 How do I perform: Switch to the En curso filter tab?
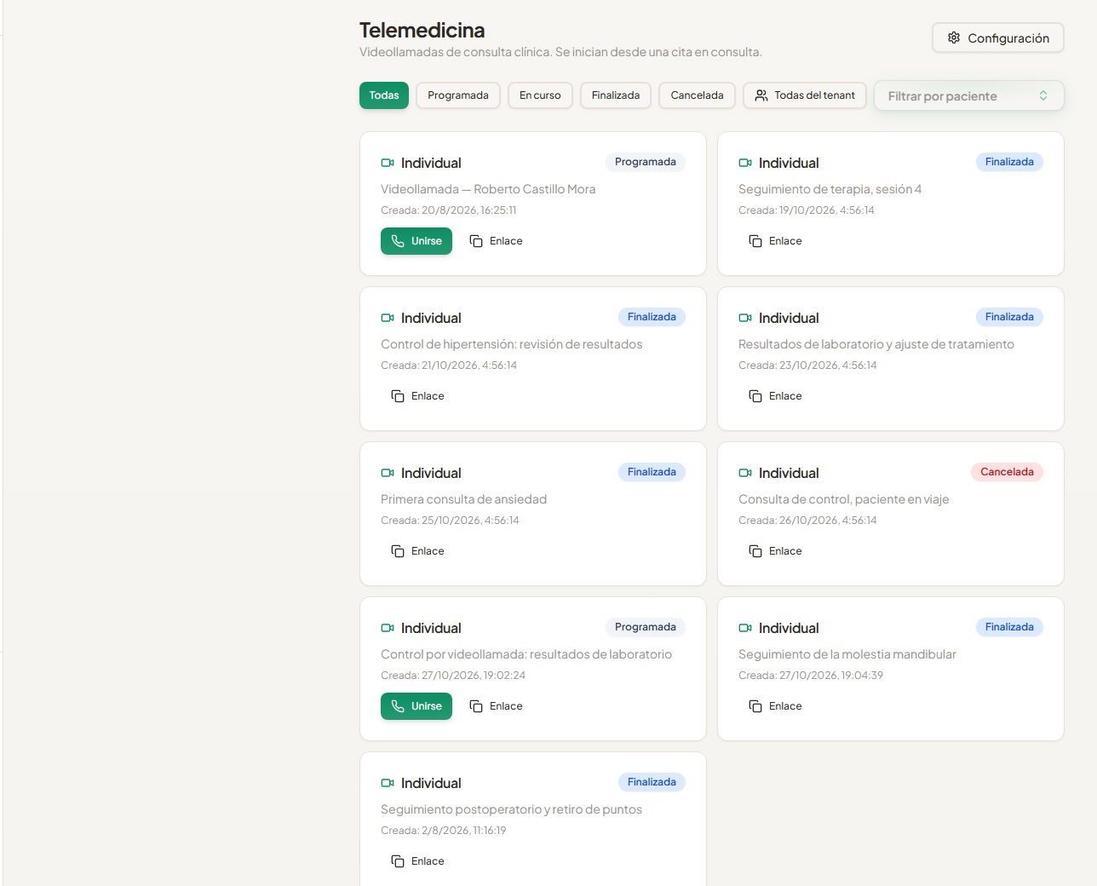coord(540,95)
